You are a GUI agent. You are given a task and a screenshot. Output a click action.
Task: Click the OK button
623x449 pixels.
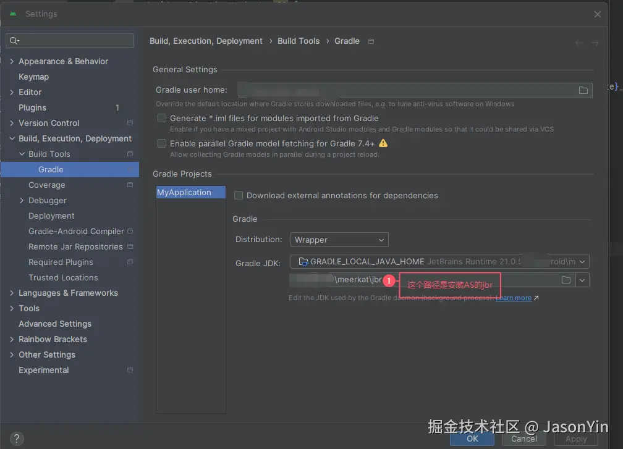click(x=472, y=439)
